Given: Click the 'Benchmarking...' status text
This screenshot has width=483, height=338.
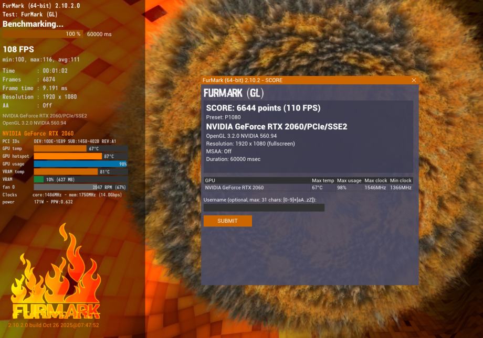Looking at the screenshot, I should (33, 24).
